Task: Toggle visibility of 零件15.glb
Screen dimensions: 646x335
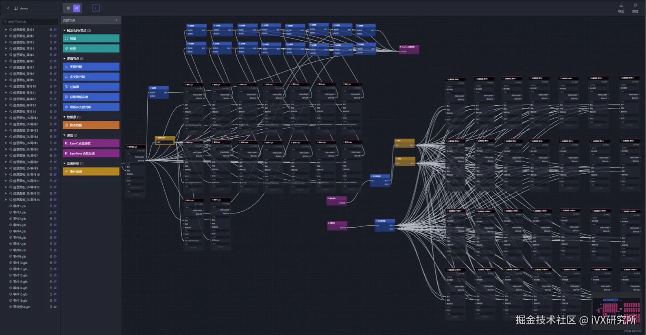Action: pyautogui.click(x=55, y=294)
